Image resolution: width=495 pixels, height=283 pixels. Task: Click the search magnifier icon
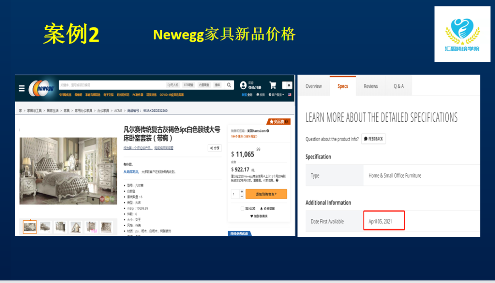click(x=229, y=85)
